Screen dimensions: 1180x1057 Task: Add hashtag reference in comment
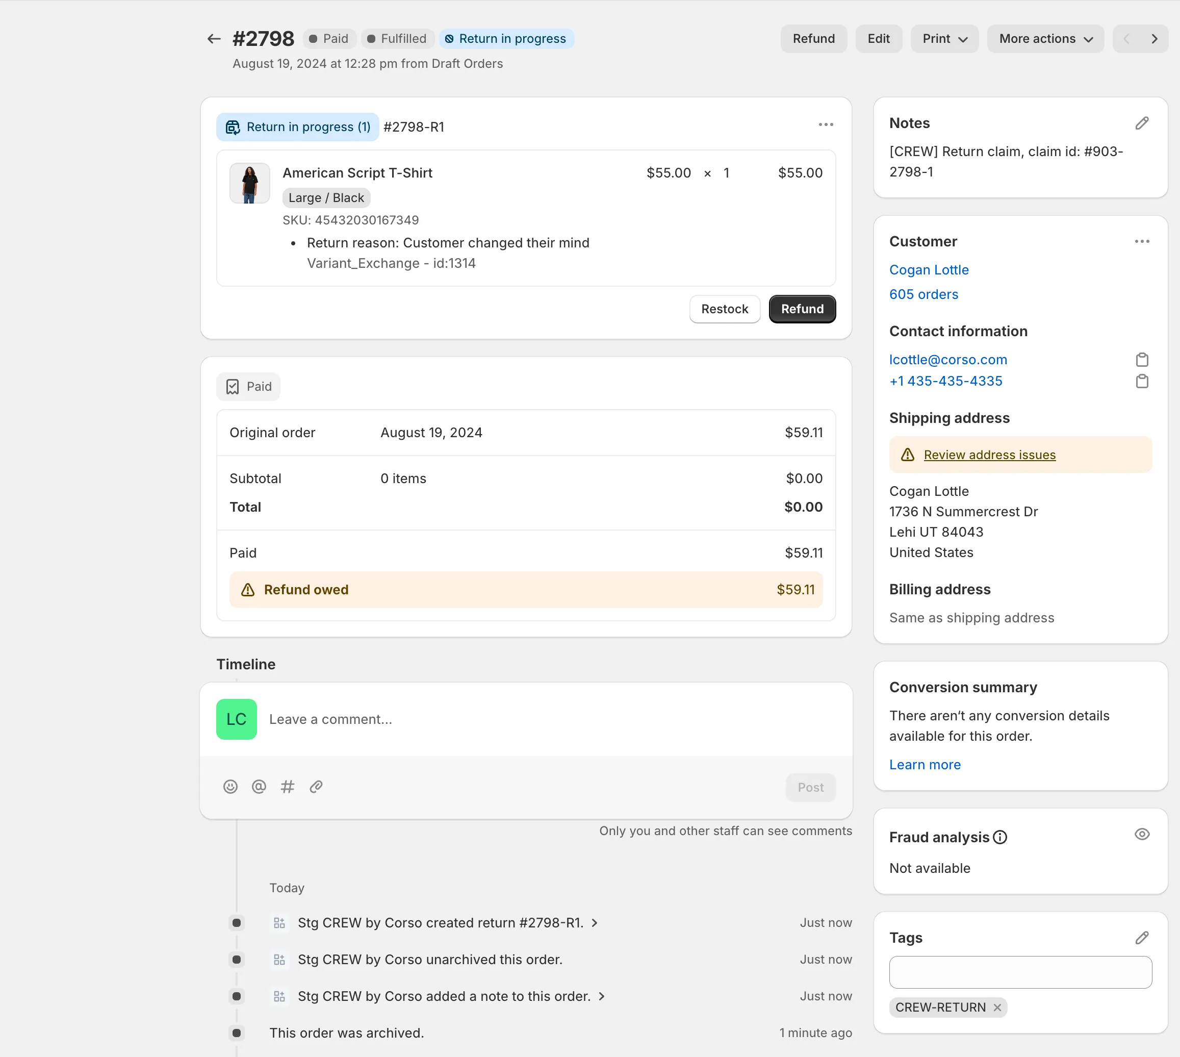point(287,786)
